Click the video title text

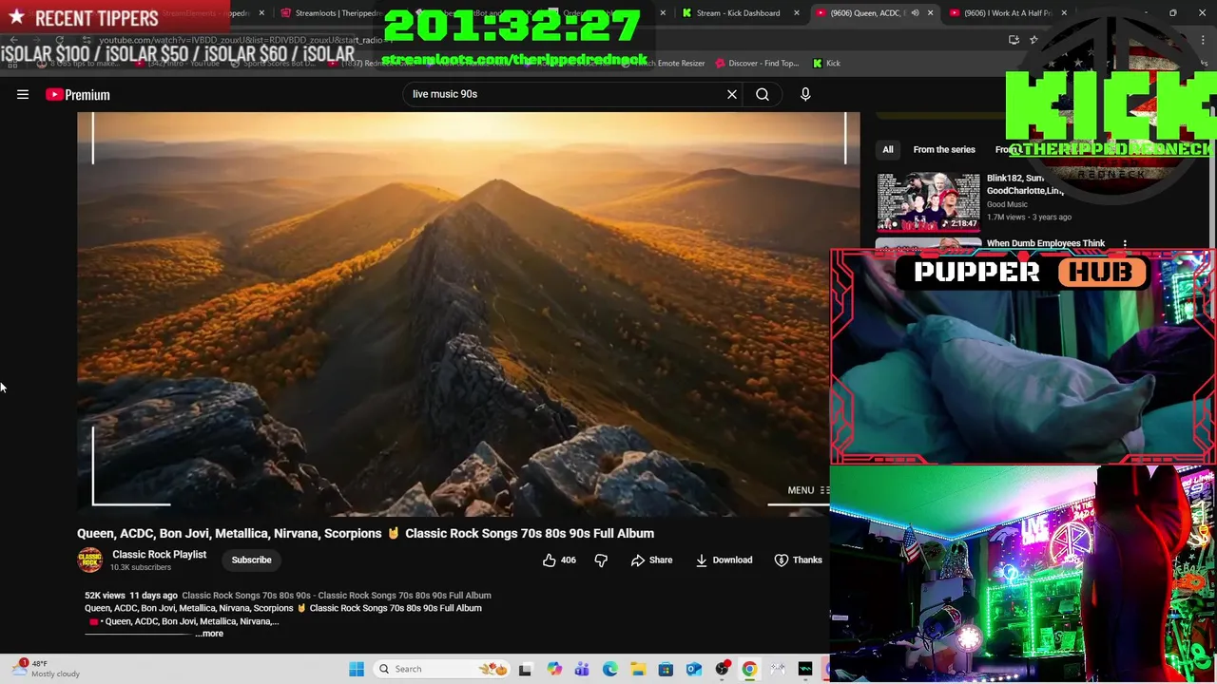tap(365, 533)
